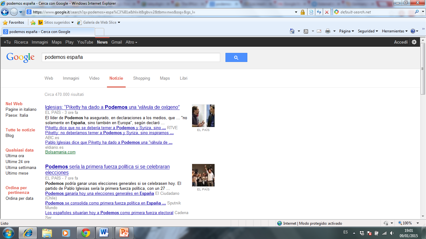Screen dimensions: 426x239
Task: Open Sitios sugeridos dropdown
Action: [56, 22]
